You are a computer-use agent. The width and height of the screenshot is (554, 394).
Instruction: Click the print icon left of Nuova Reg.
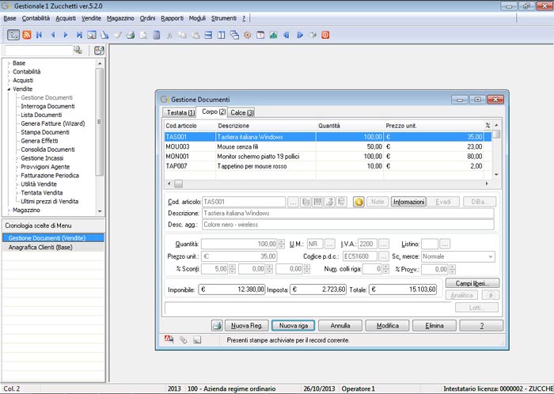pos(217,325)
